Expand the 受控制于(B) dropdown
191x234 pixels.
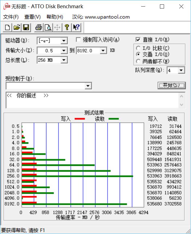click(88, 86)
